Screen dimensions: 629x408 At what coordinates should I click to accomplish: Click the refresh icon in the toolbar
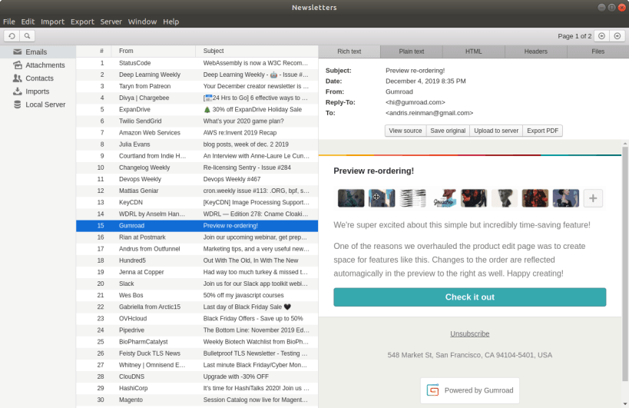12,36
